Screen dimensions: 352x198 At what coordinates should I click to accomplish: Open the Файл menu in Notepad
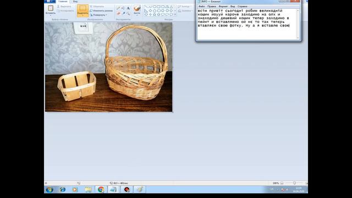[x=202, y=6]
